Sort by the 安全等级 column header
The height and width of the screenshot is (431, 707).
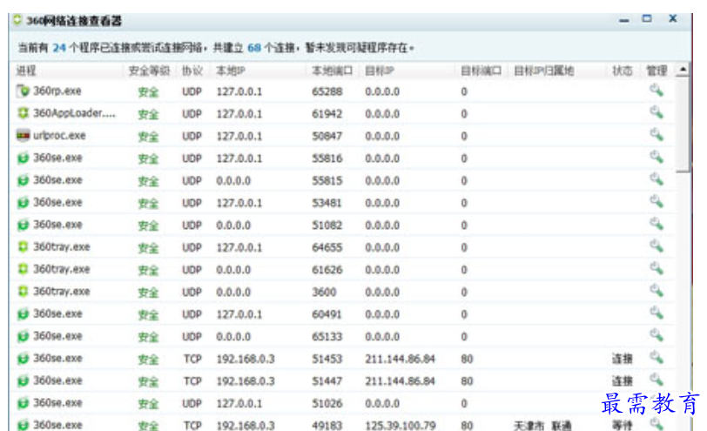148,70
